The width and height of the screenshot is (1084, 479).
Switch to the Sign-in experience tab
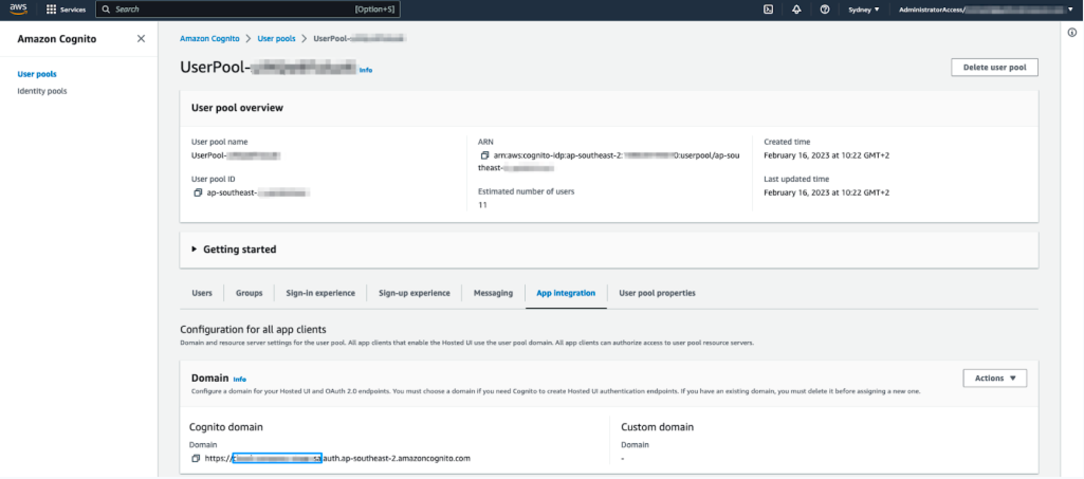[320, 293]
